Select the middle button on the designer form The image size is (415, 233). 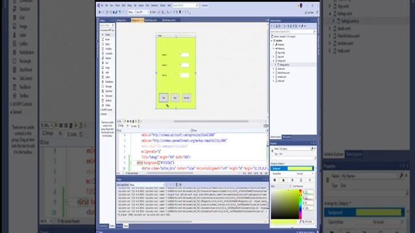[175, 98]
